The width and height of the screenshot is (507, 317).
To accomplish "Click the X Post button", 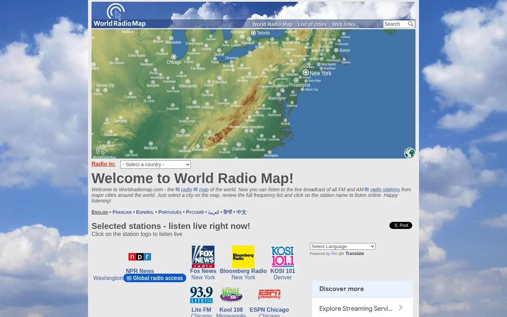I will 401,225.
